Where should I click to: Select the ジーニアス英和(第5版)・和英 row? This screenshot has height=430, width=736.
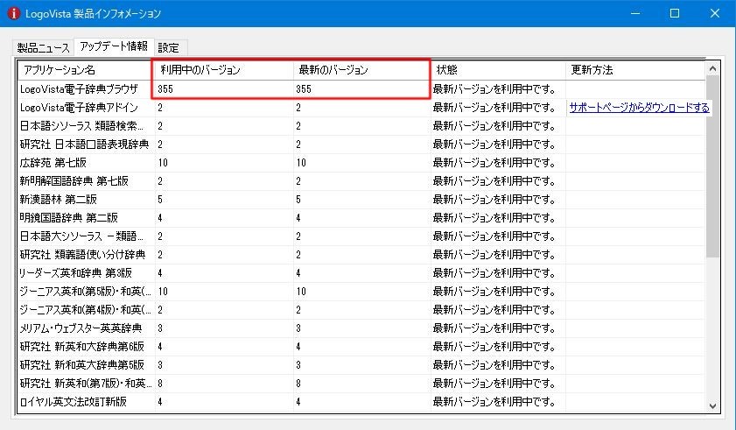[x=361, y=292]
